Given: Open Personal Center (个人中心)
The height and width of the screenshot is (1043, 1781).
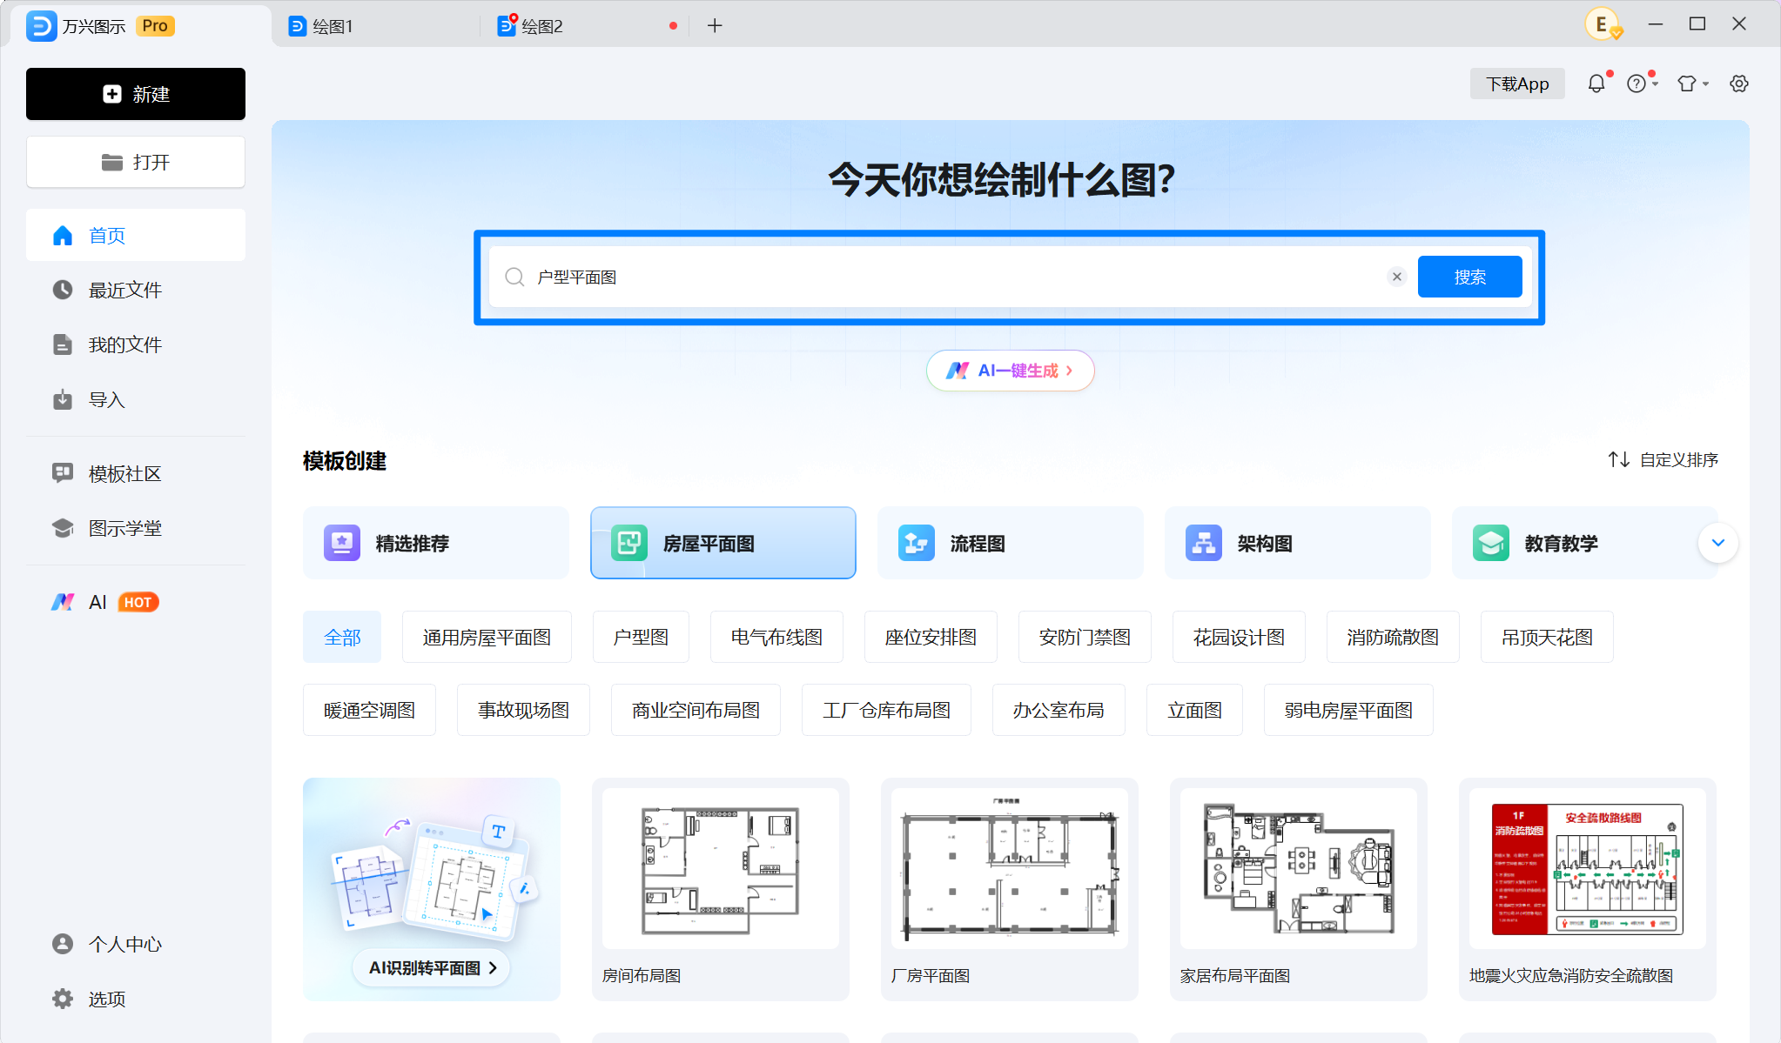Looking at the screenshot, I should pyautogui.click(x=136, y=944).
